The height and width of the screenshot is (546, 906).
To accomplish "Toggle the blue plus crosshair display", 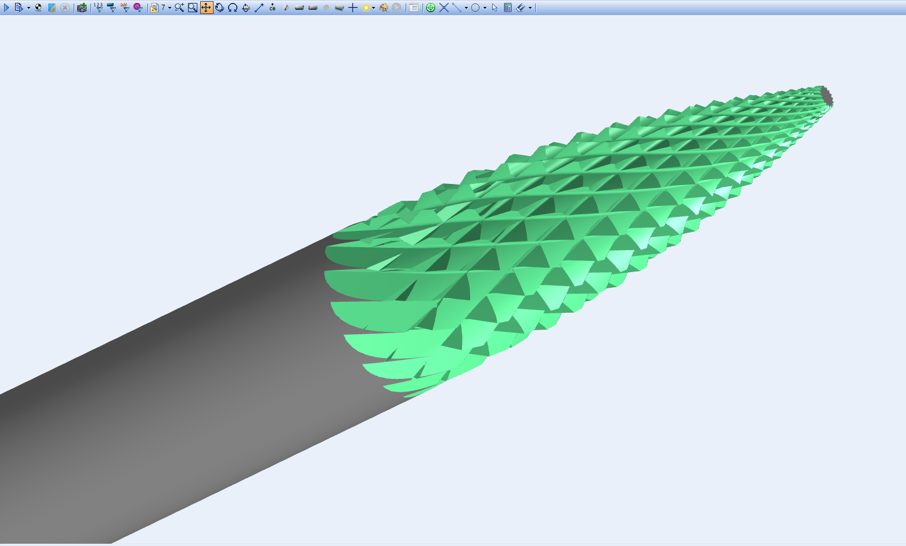I will click(352, 8).
